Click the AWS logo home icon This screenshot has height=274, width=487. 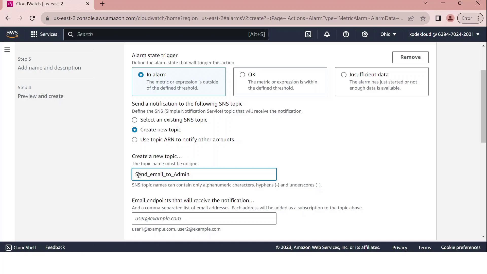click(x=12, y=34)
